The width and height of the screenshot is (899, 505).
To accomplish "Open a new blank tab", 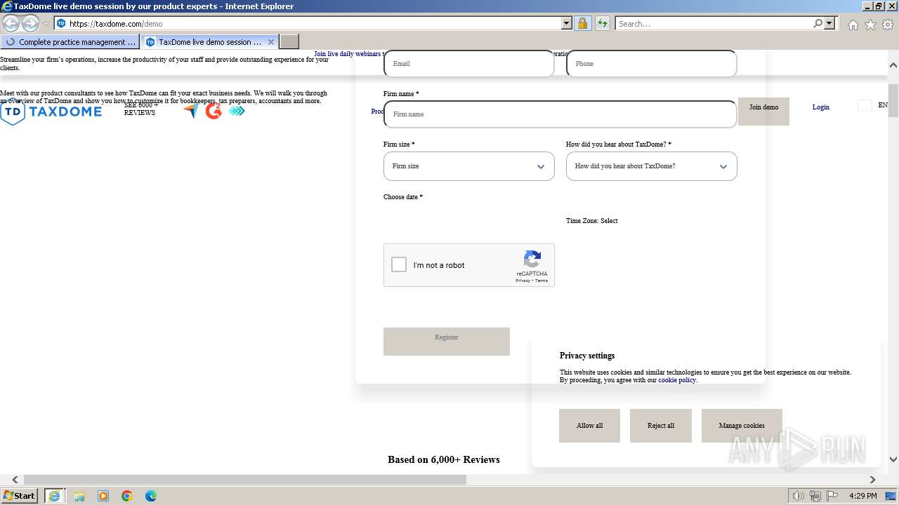I will coord(289,42).
